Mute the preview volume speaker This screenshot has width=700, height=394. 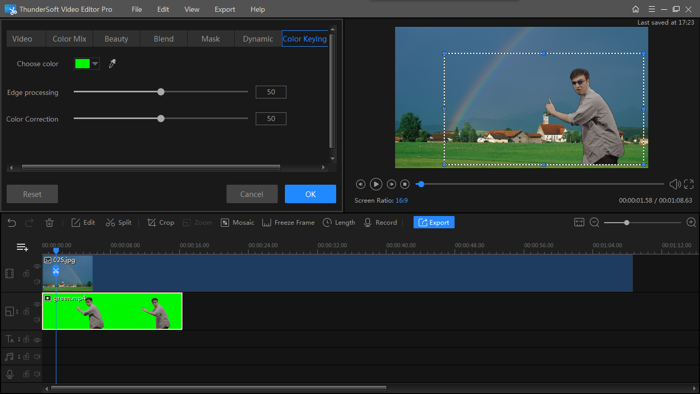pos(675,184)
